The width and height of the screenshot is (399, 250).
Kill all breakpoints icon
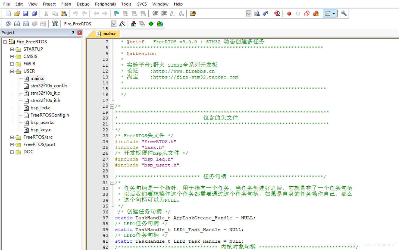pos(316,13)
